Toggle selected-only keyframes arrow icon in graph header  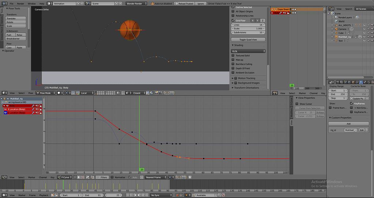pos(75,177)
